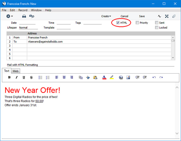The image size is (181, 141).
Task: Center-align the mail text
Action: coord(64,77)
